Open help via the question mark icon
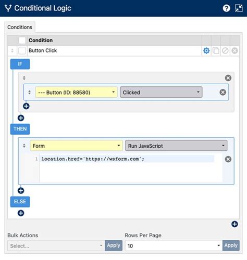The width and height of the screenshot is (247, 260). coord(226,8)
